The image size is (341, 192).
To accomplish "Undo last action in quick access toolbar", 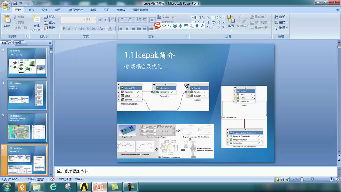I will coord(20,3).
